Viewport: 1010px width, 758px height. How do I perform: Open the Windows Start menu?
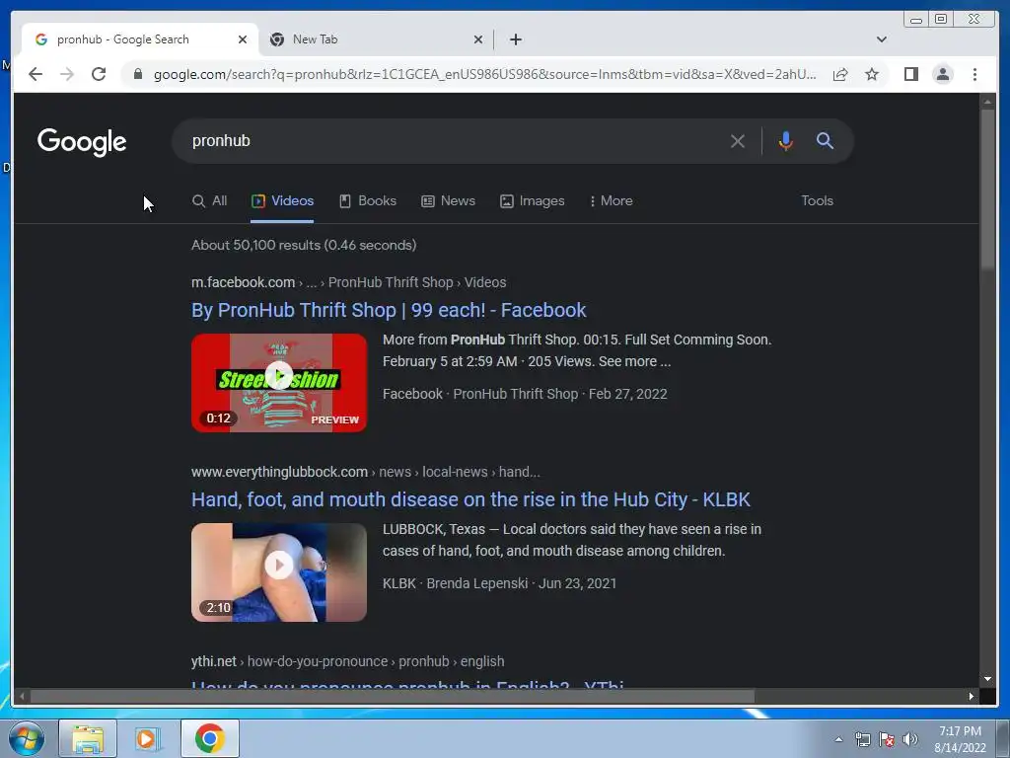click(x=27, y=738)
